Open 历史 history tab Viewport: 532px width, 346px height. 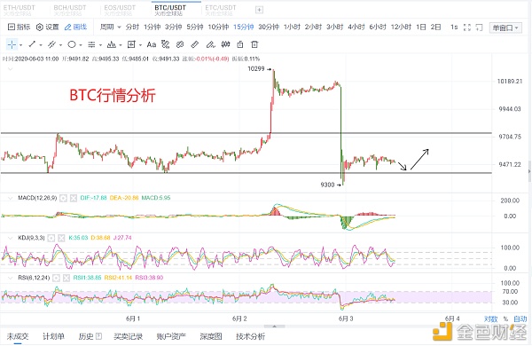90,336
